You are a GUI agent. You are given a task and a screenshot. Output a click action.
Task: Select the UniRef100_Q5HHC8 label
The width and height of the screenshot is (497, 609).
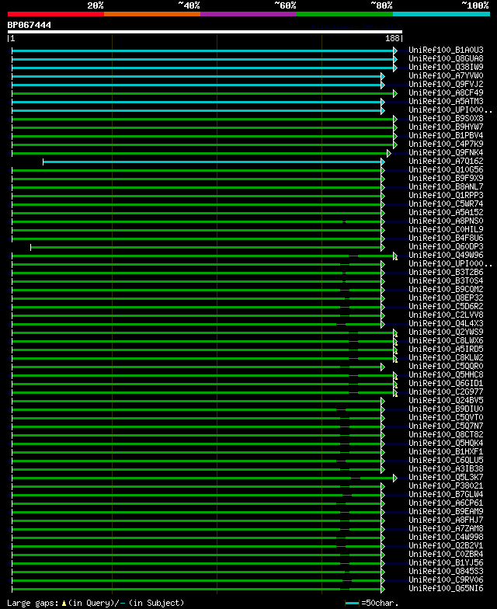pyautogui.click(x=446, y=374)
